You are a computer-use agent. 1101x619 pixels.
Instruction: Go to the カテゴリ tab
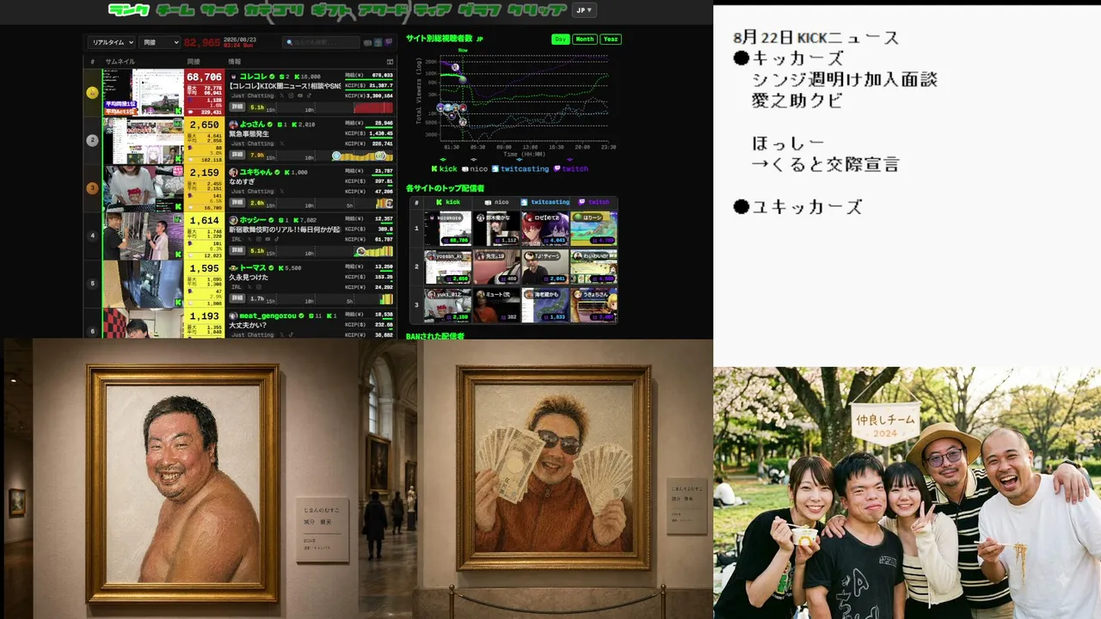(x=274, y=10)
